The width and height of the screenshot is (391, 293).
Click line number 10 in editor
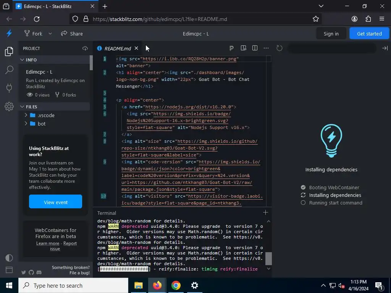[103, 196]
